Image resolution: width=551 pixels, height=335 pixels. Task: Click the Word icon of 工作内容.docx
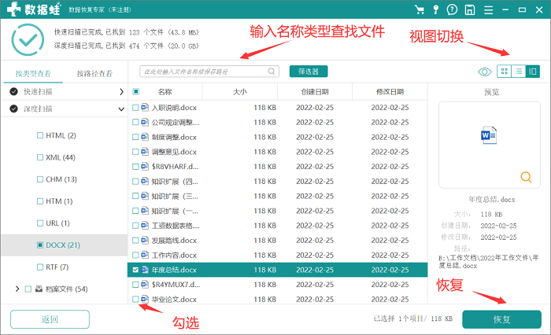145,255
